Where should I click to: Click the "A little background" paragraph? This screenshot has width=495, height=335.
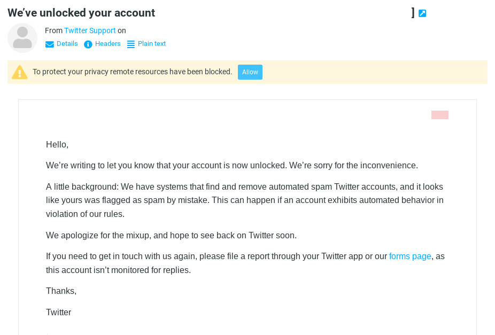click(x=245, y=200)
